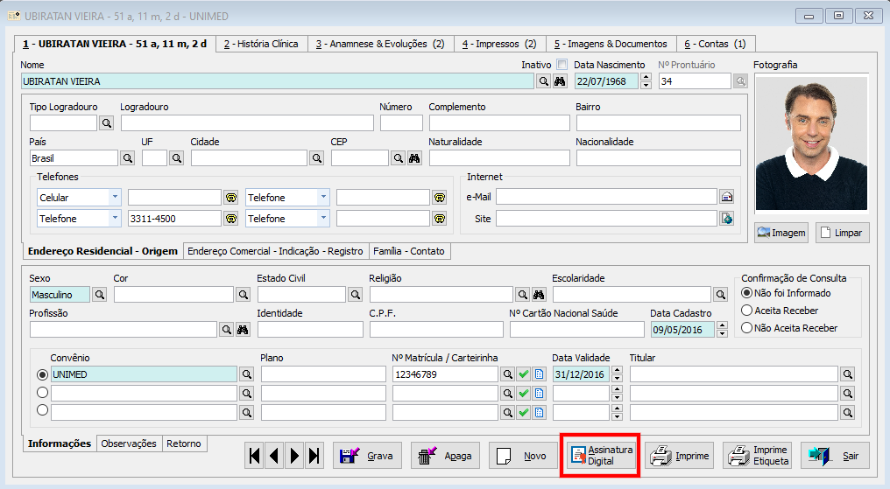Click the Grava save button
Image resolution: width=890 pixels, height=489 pixels.
[367, 456]
